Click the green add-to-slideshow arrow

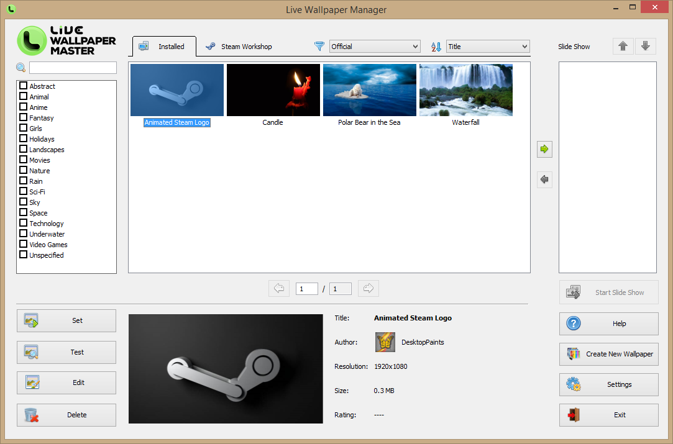[x=544, y=149]
